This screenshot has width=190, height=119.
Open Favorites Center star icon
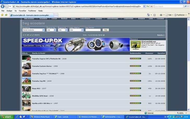[x=2, y=15]
